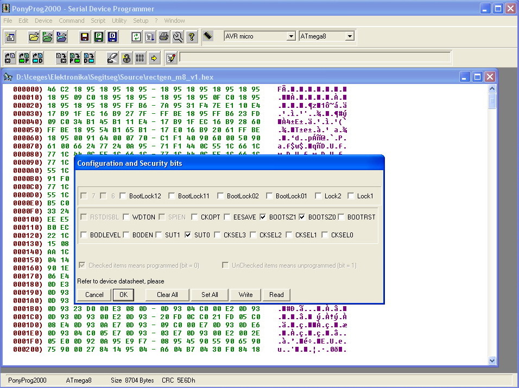Check the Lock2 security bit
519x388 pixels.
click(318, 196)
